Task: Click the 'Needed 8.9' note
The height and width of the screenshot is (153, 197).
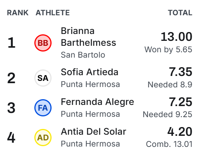Action: (170, 85)
